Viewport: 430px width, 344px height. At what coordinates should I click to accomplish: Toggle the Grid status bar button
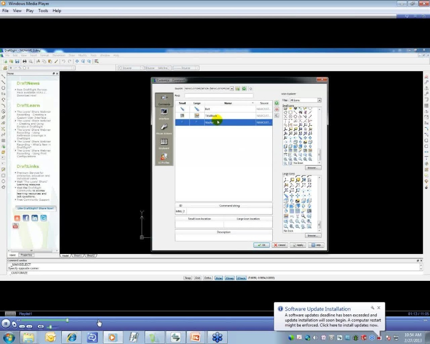[198, 278]
